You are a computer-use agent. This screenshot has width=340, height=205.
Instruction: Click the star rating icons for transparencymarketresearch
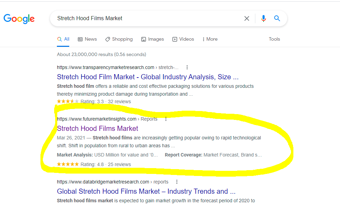point(68,101)
